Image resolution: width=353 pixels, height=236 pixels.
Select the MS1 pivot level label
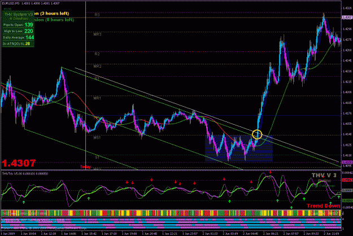coord(97,138)
